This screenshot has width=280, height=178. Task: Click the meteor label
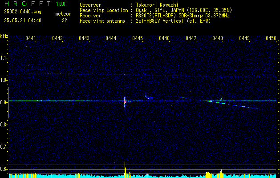pos(63,14)
